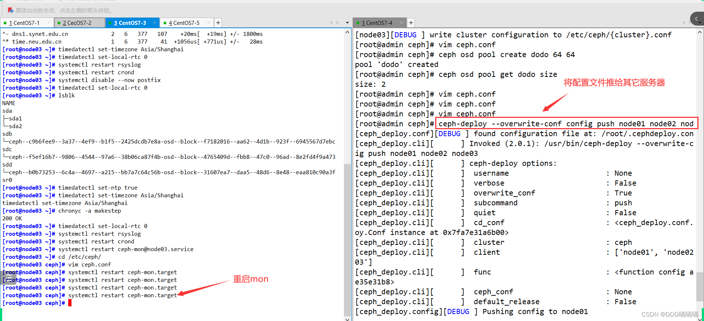Click the red cursor block at node03 prompt
The width and height of the screenshot is (704, 321).
click(x=70, y=303)
